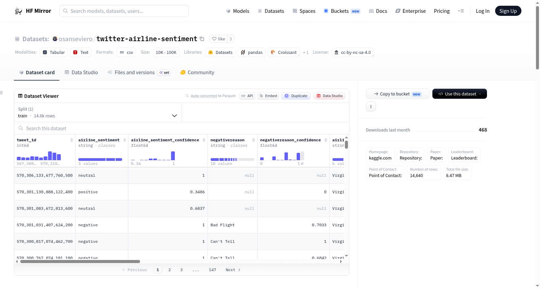Screen dimensions: 540x289
Task: Click the search magnifier icon in dataset search
Action: pos(21,128)
